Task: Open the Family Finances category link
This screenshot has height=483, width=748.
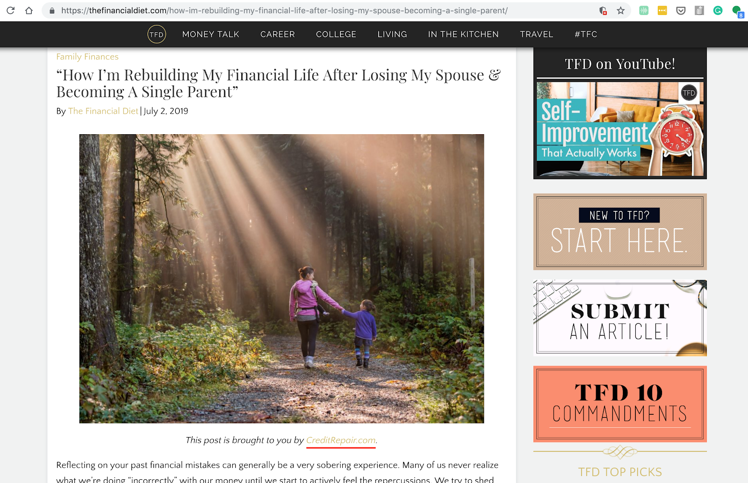Action: 87,57
